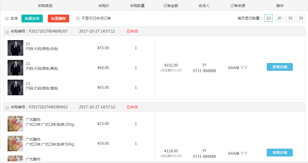Set page size to 10
Image resolution: width=308 pixels, height=163 pixels.
[x=268, y=18]
